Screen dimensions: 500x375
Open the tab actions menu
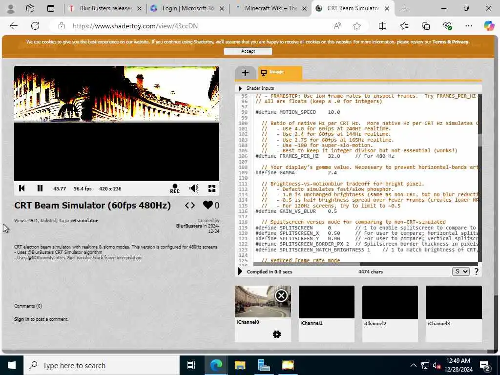tap(51, 8)
